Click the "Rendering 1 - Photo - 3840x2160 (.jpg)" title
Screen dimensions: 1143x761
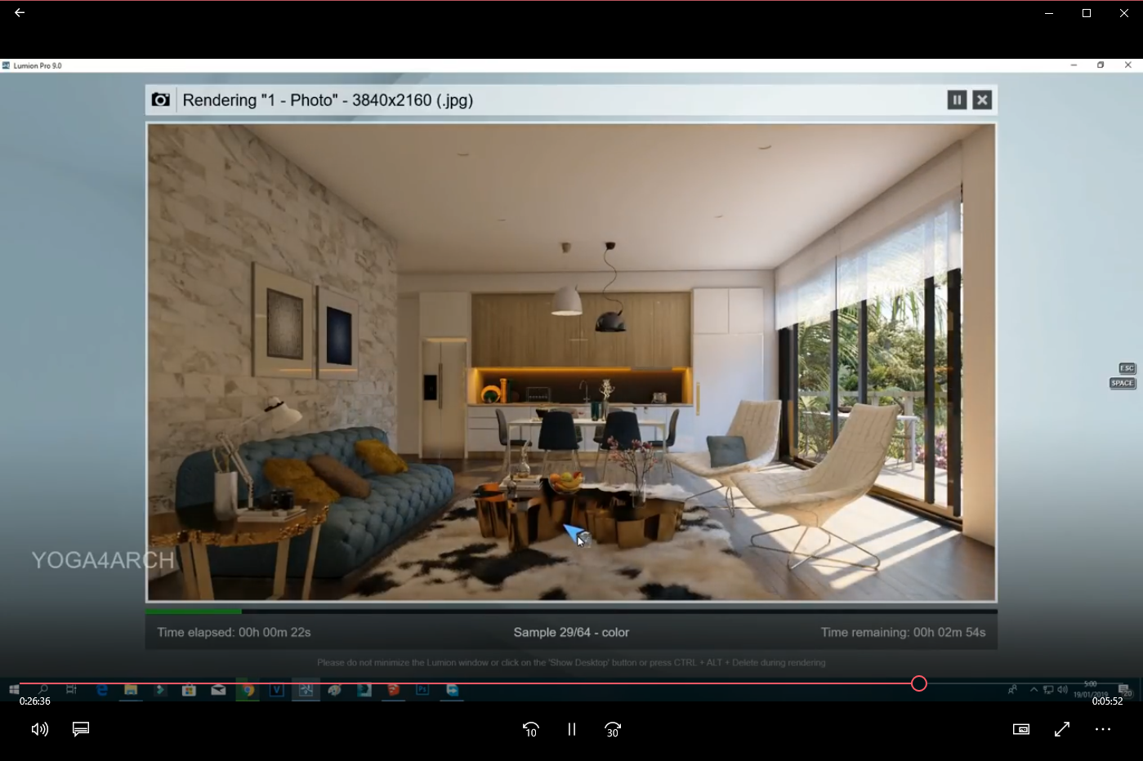click(x=328, y=100)
